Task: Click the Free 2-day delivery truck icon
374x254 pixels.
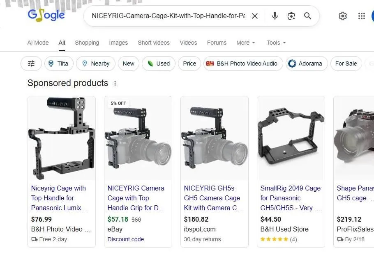Action: pos(35,239)
